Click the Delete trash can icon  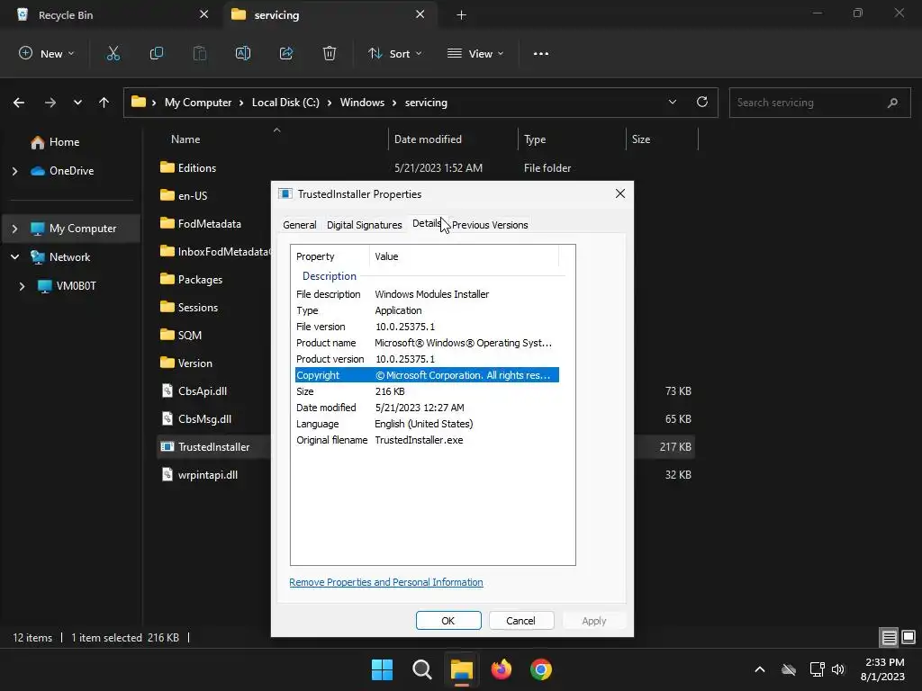[x=330, y=53]
